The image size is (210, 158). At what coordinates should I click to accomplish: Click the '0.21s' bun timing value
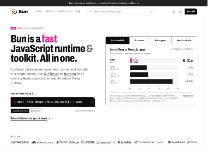tap(188, 61)
